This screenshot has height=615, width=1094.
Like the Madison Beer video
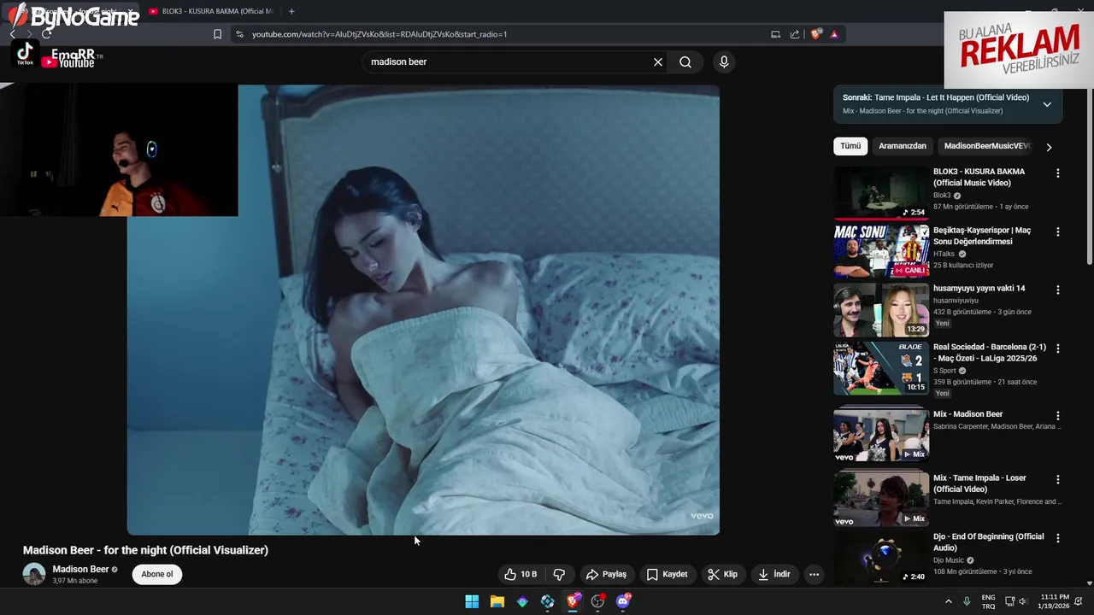(x=521, y=575)
